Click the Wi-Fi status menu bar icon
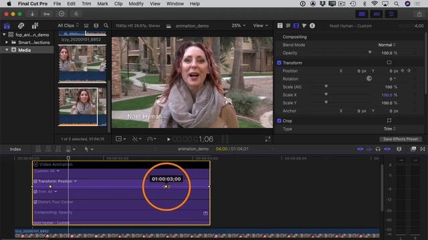 coord(374,4)
